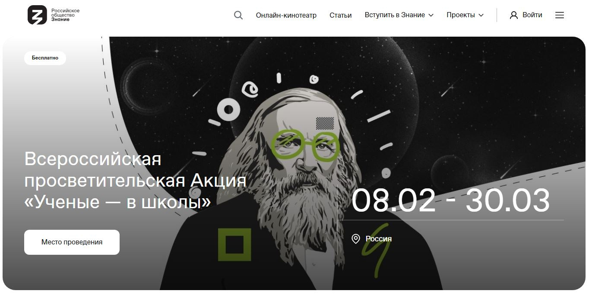Viewport: 589px width, 294px height.
Task: Click the location pin icon near Россия
Action: pyautogui.click(x=356, y=238)
